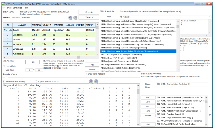Click the methods list scroll-up arrow

(x=178, y=21)
